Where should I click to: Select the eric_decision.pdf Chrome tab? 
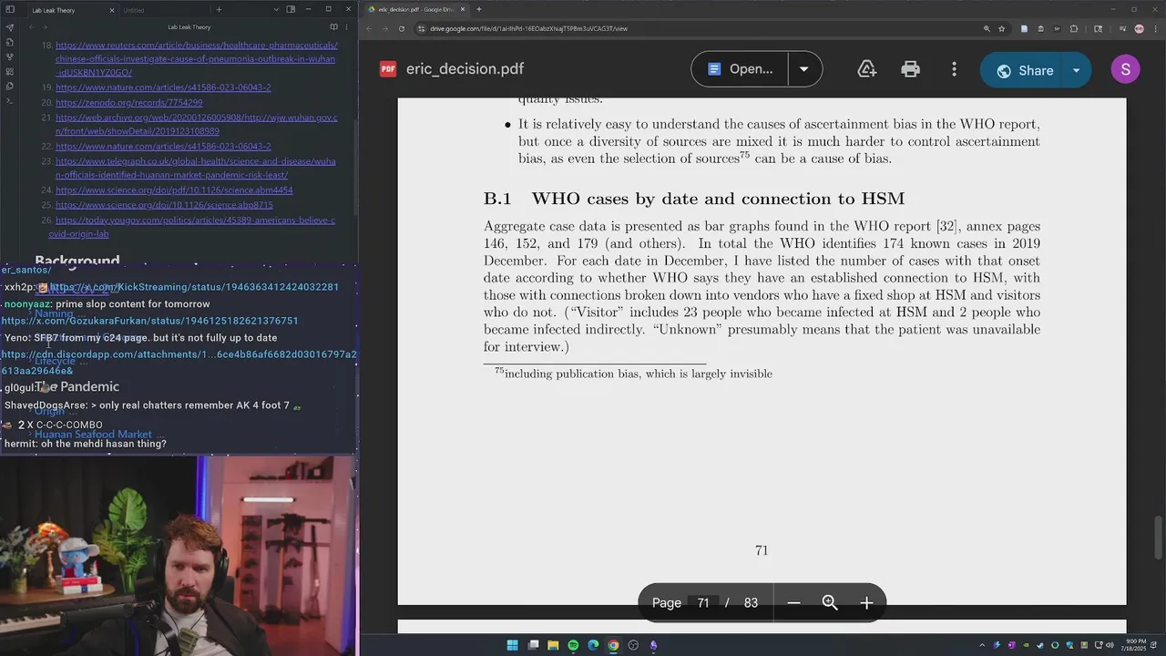coord(416,9)
